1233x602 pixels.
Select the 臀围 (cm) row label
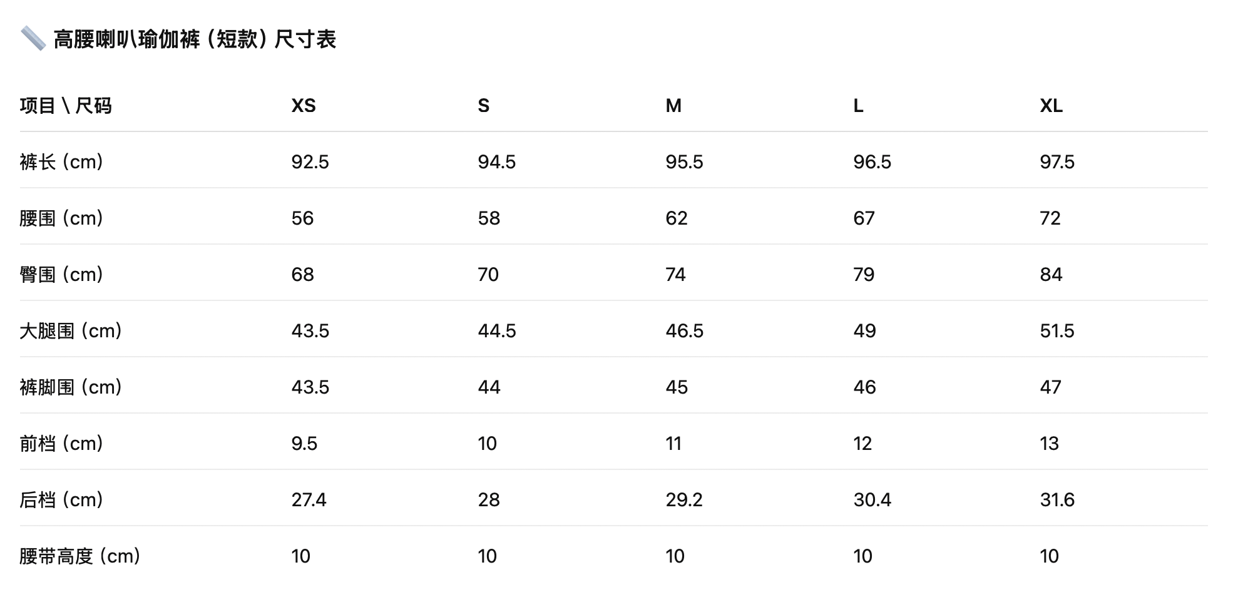tap(61, 275)
